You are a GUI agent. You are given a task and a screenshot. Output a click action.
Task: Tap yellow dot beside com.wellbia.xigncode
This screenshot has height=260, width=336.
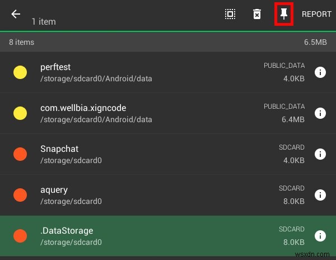tap(20, 113)
